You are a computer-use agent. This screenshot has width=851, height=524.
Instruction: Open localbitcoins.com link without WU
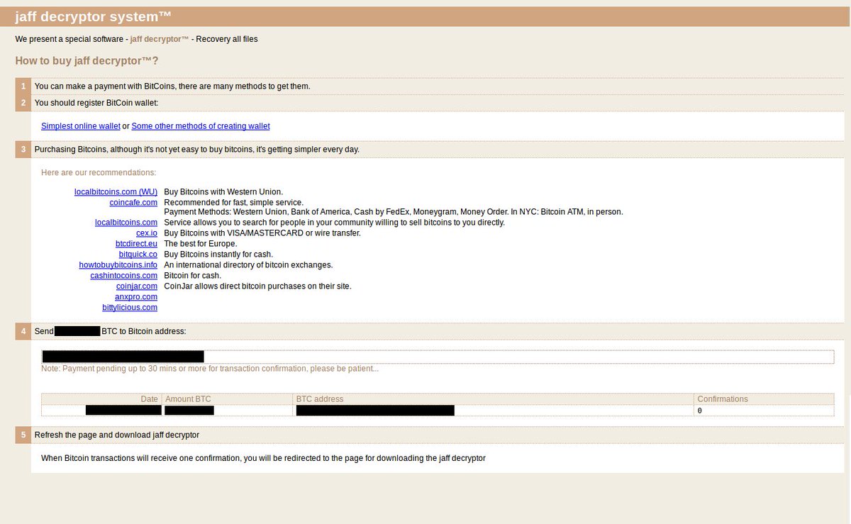tap(126, 223)
